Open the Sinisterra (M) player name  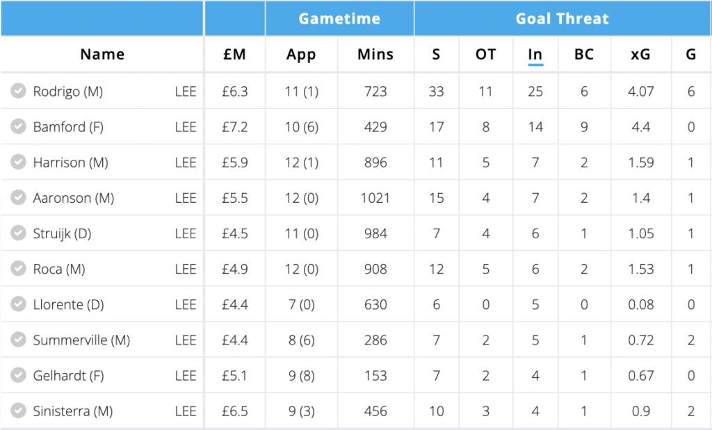pos(72,411)
